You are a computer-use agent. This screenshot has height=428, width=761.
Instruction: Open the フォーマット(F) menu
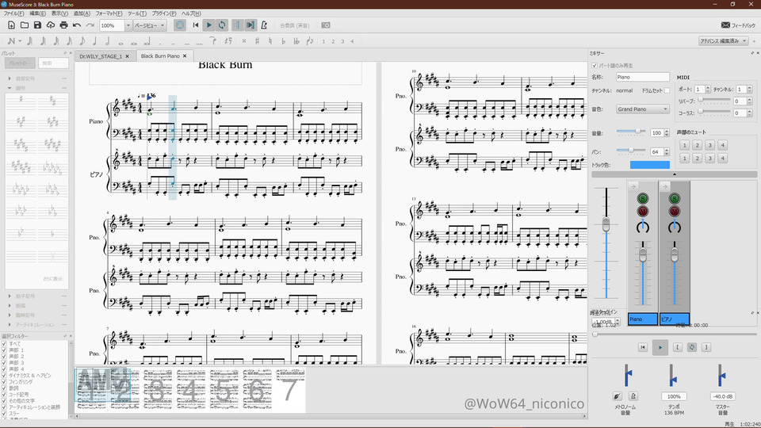[x=109, y=13]
